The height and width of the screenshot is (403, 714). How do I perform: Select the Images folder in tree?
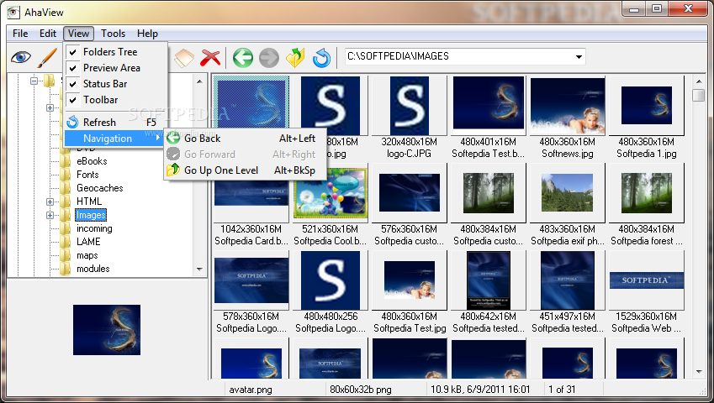[91, 215]
